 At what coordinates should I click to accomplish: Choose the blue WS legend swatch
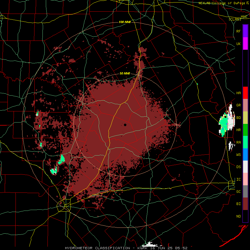[245, 154]
